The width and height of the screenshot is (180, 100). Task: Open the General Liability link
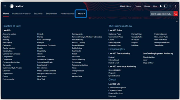pos(115,70)
